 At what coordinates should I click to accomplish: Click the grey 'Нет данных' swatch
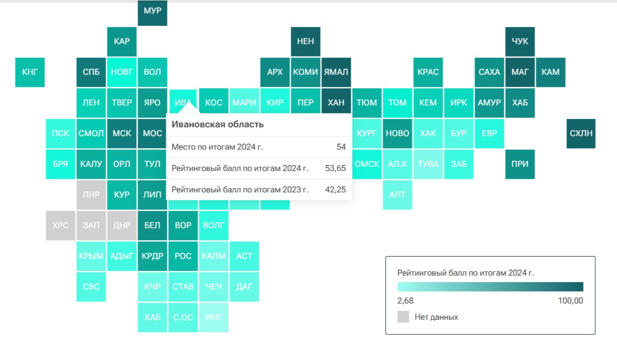tap(403, 317)
